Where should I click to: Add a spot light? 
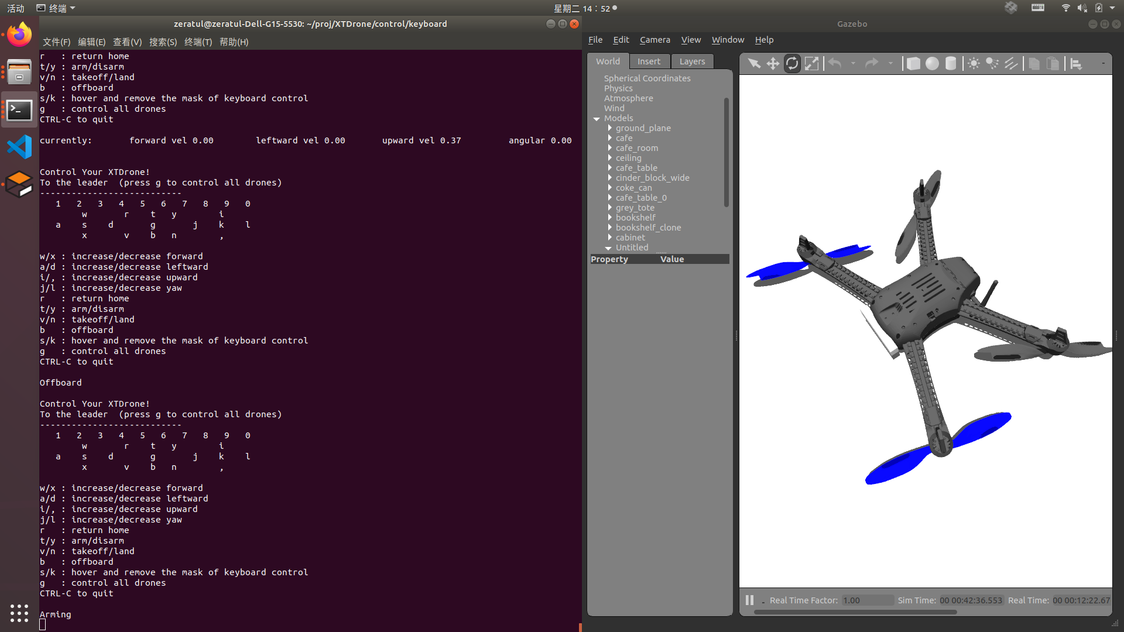992,63
